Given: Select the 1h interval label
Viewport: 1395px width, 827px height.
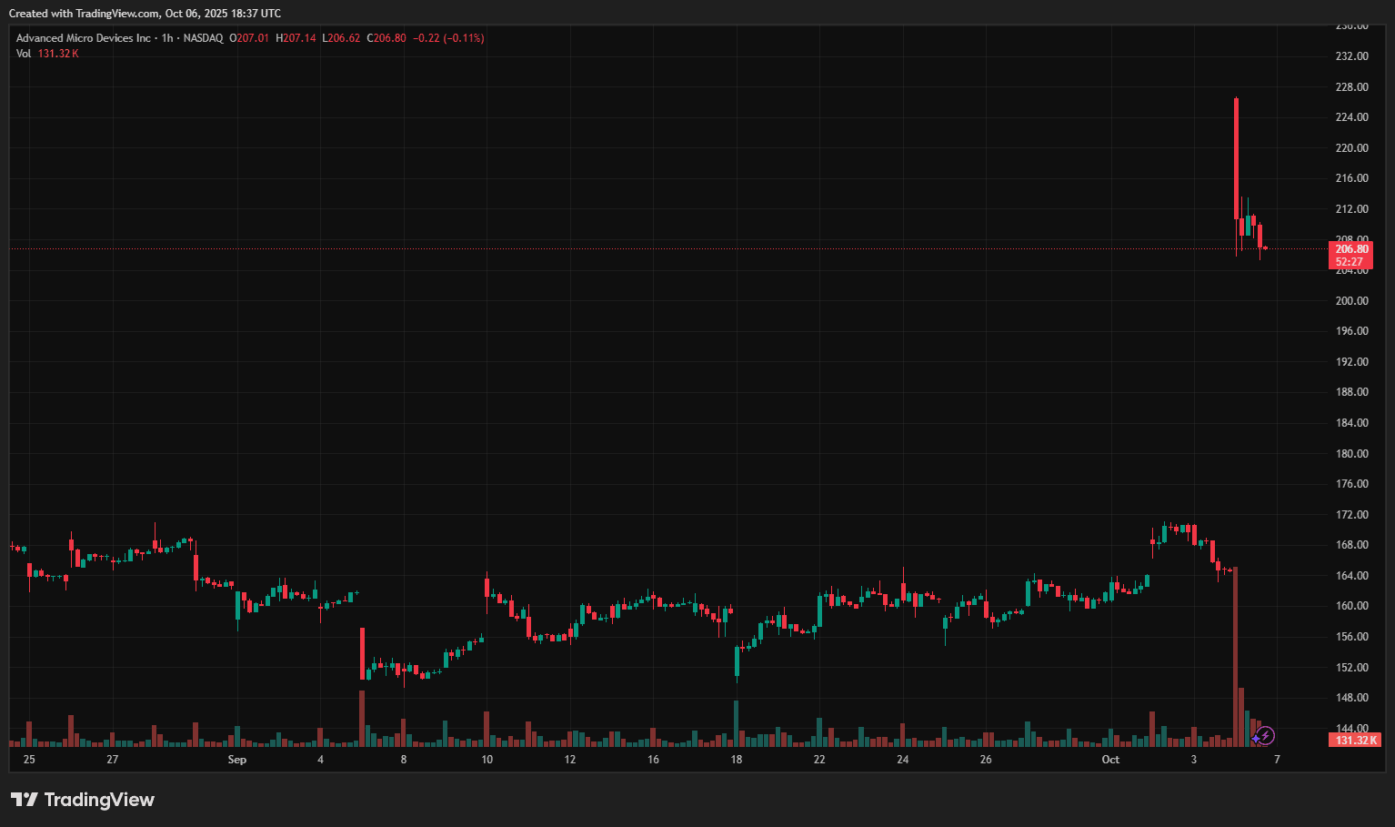Looking at the screenshot, I should coord(167,38).
